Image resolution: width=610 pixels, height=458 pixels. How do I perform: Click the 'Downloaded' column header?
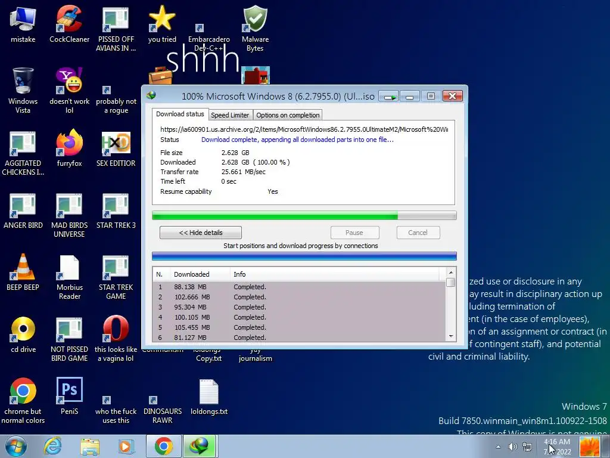coord(200,274)
